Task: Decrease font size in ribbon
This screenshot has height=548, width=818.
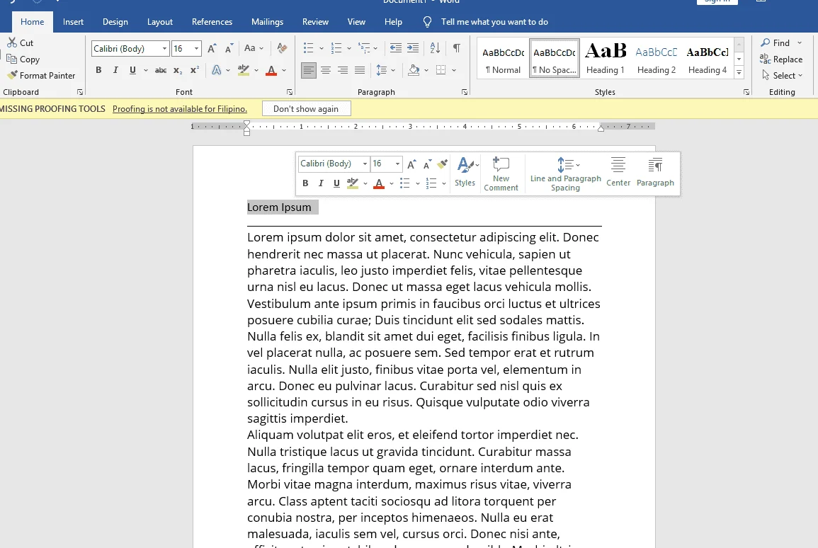Action: (229, 48)
